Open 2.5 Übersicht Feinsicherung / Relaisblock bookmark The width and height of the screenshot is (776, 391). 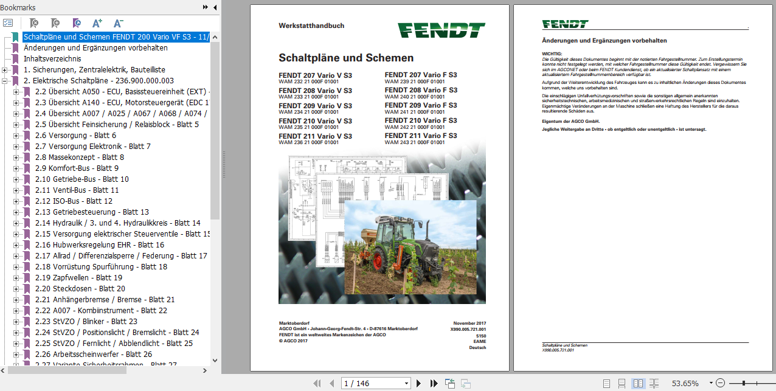[x=117, y=125]
